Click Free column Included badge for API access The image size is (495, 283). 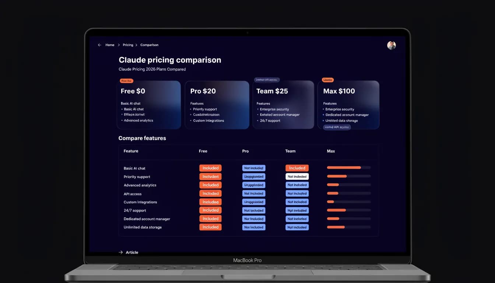pyautogui.click(x=210, y=193)
